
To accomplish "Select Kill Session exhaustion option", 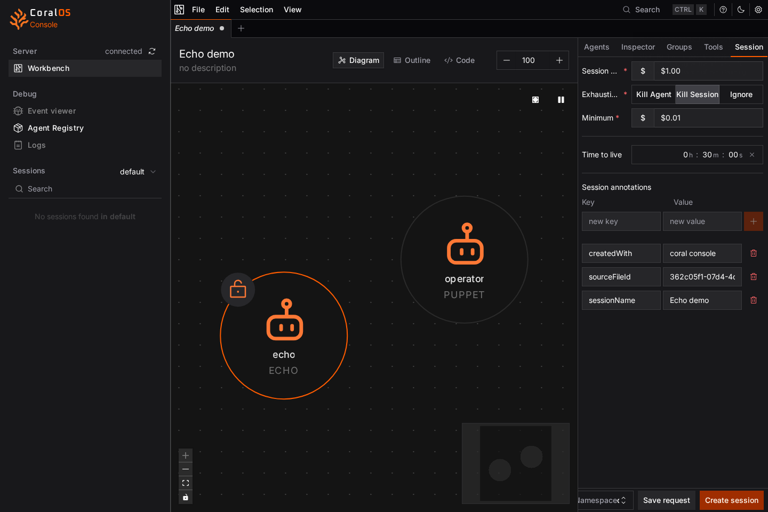I will point(697,94).
